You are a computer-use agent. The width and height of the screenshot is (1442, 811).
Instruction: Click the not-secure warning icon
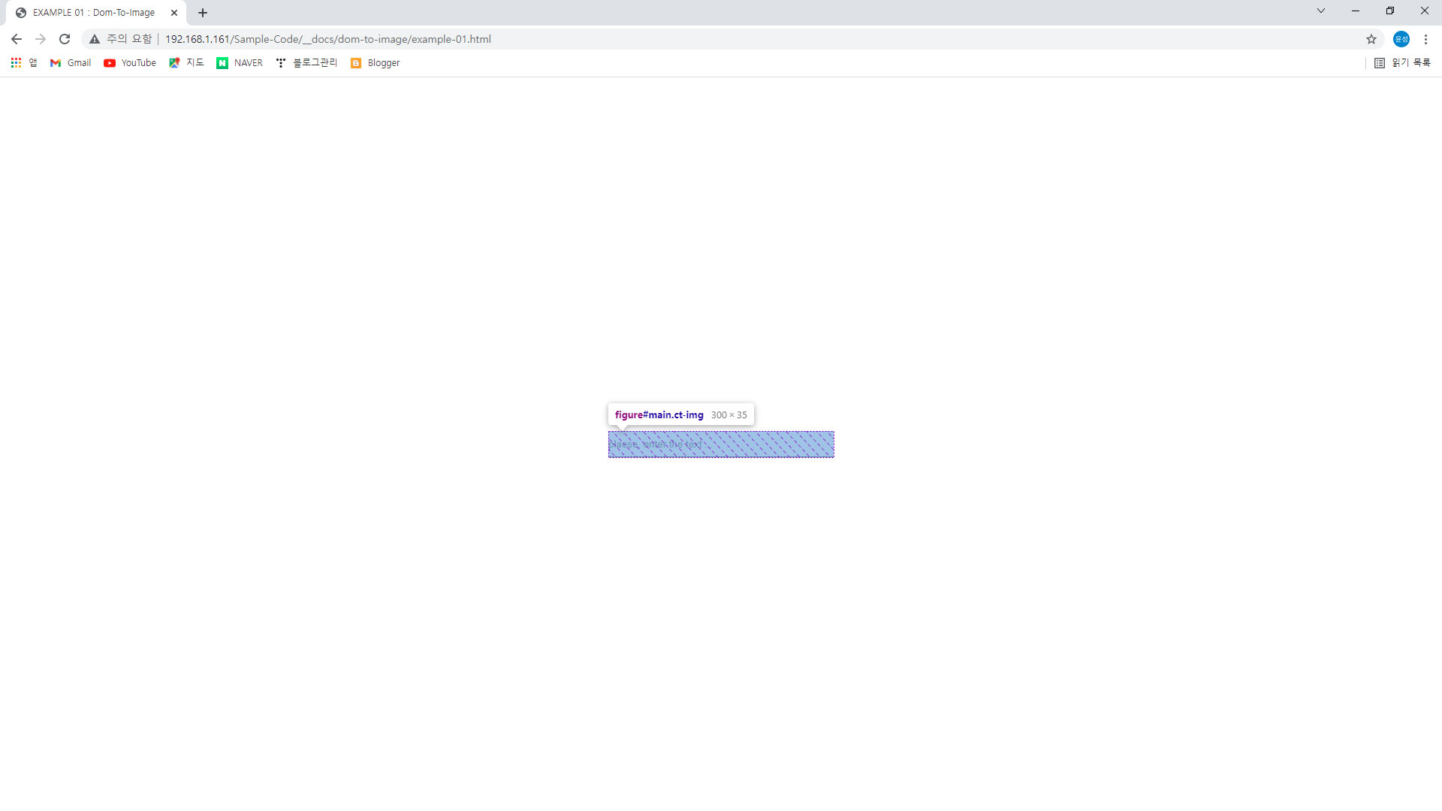(x=95, y=39)
